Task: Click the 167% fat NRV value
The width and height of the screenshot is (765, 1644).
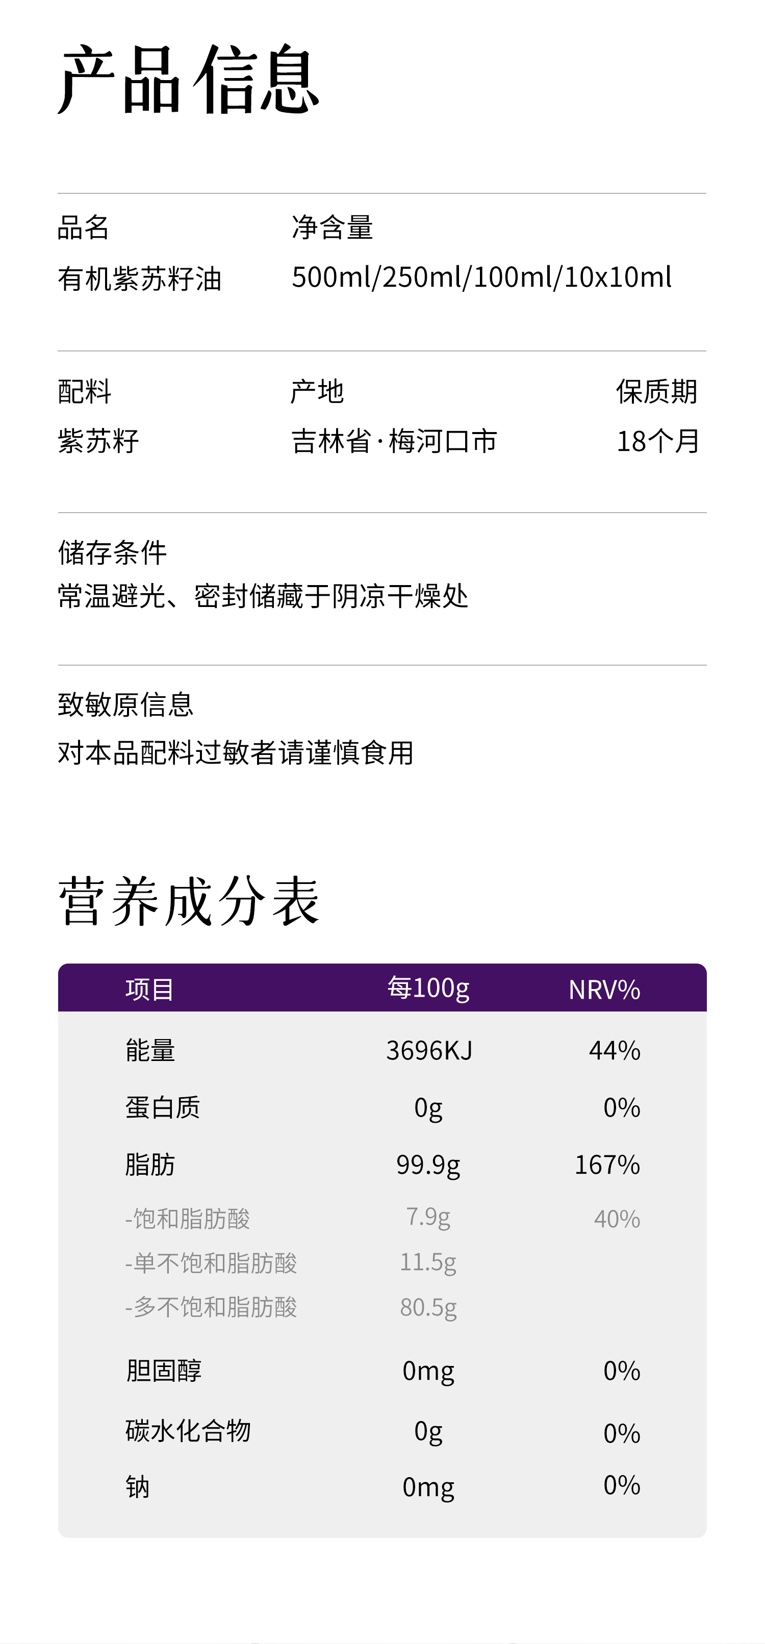Action: [x=607, y=1165]
